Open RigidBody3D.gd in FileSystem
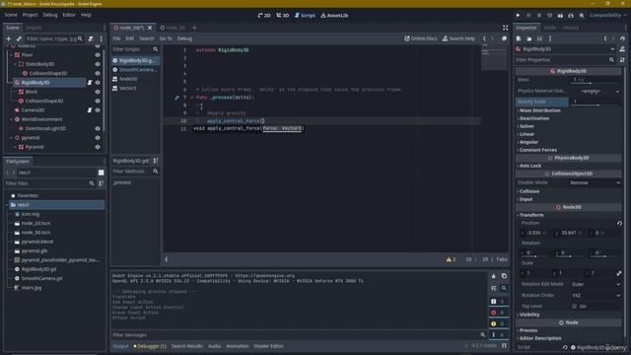This screenshot has height=355, width=631. click(x=39, y=269)
